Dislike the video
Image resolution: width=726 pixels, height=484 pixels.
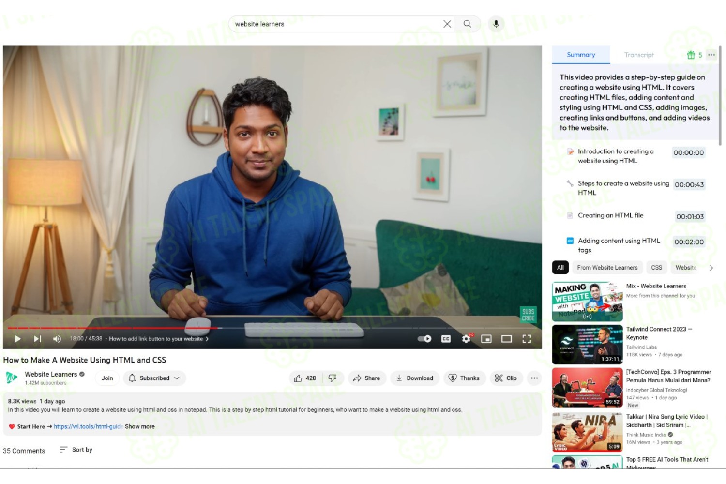pyautogui.click(x=333, y=378)
